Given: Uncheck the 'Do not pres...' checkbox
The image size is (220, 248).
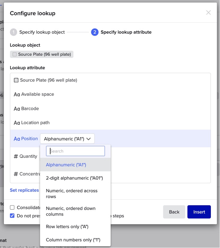Looking at the screenshot, I should [12, 216].
